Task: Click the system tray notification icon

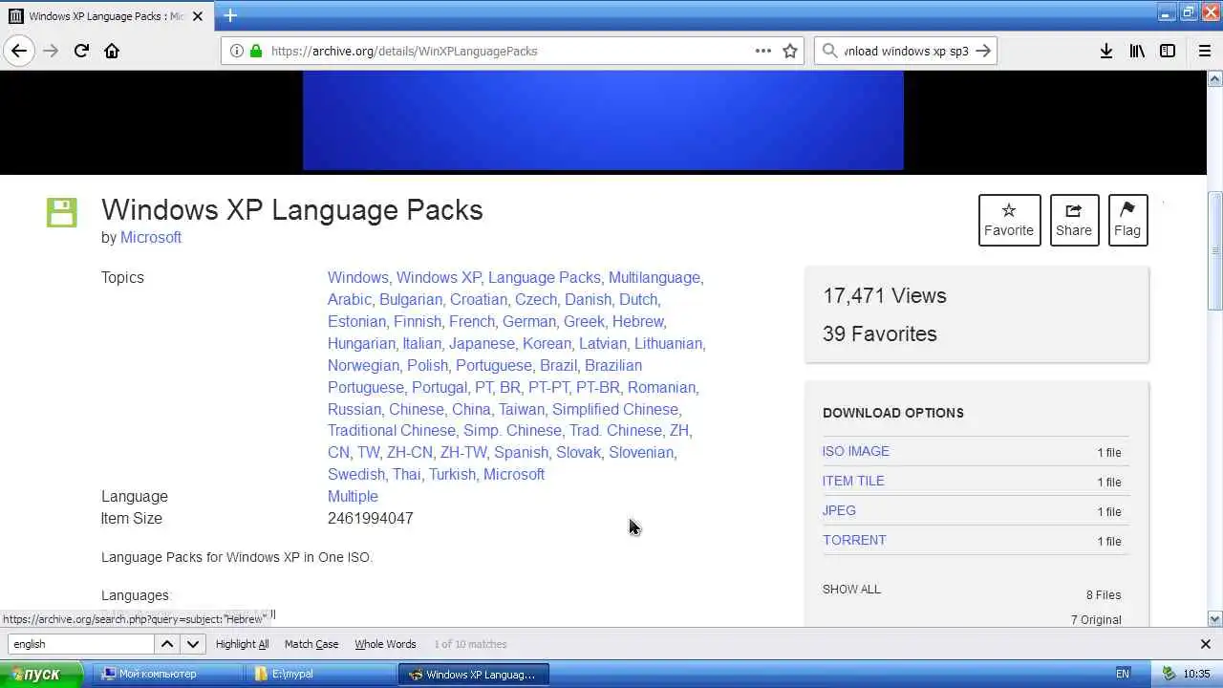Action: pyautogui.click(x=1169, y=674)
